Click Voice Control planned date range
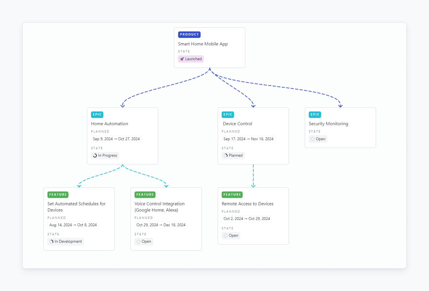The width and height of the screenshot is (429, 291). click(161, 225)
